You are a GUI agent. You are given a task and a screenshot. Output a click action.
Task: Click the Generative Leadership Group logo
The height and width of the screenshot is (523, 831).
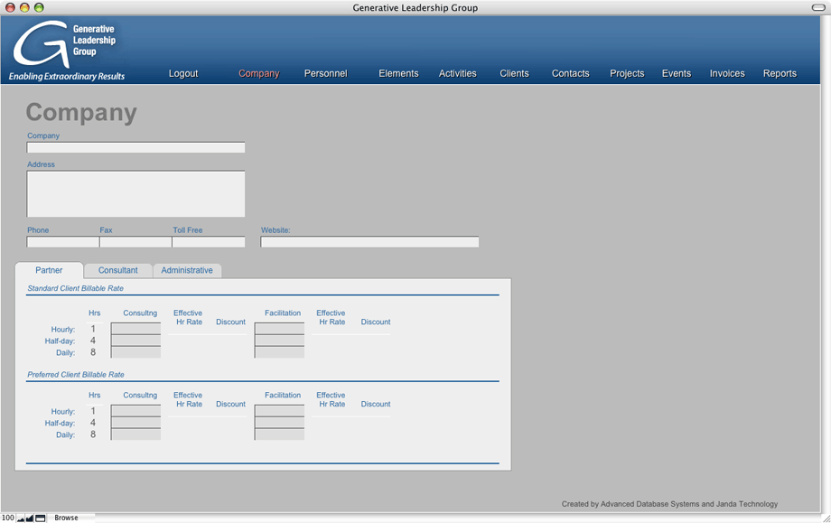click(64, 44)
